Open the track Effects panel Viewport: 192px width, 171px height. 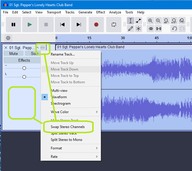pyautogui.click(x=22, y=60)
